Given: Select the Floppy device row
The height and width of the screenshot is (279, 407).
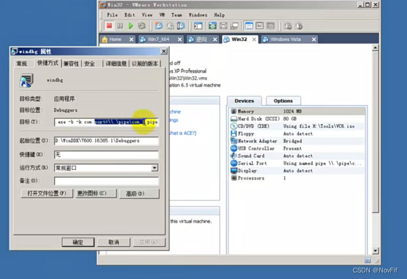Looking at the screenshot, I should 297,134.
